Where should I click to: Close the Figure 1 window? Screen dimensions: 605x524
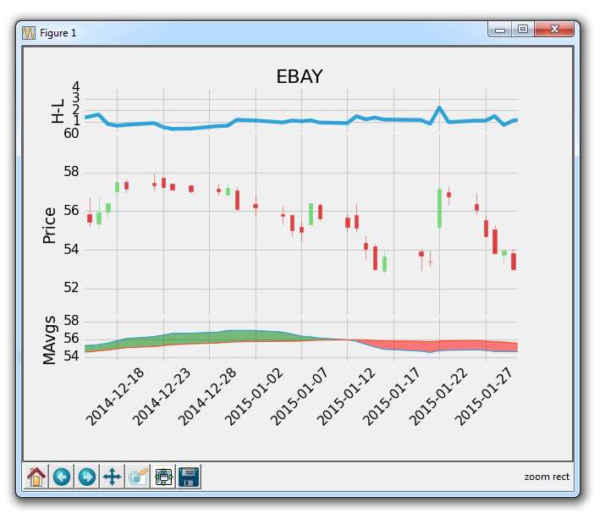coord(555,30)
